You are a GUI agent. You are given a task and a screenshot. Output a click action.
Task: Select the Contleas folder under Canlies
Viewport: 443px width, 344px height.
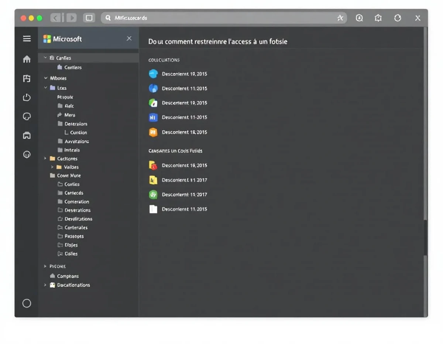tap(69, 67)
